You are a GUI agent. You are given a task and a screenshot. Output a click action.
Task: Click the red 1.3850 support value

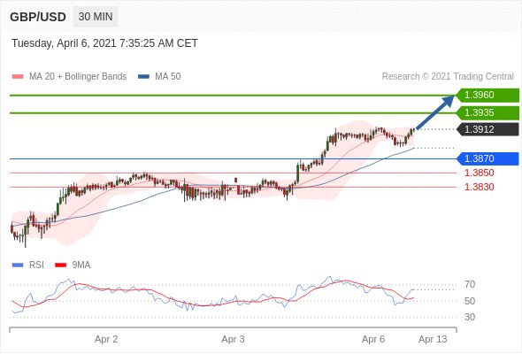(x=479, y=173)
